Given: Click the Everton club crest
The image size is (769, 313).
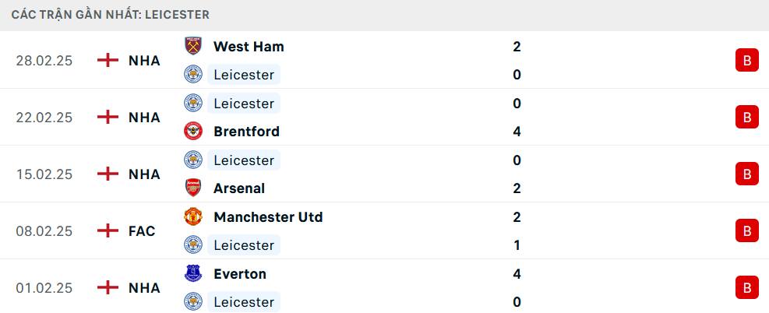Looking at the screenshot, I should coord(192,273).
